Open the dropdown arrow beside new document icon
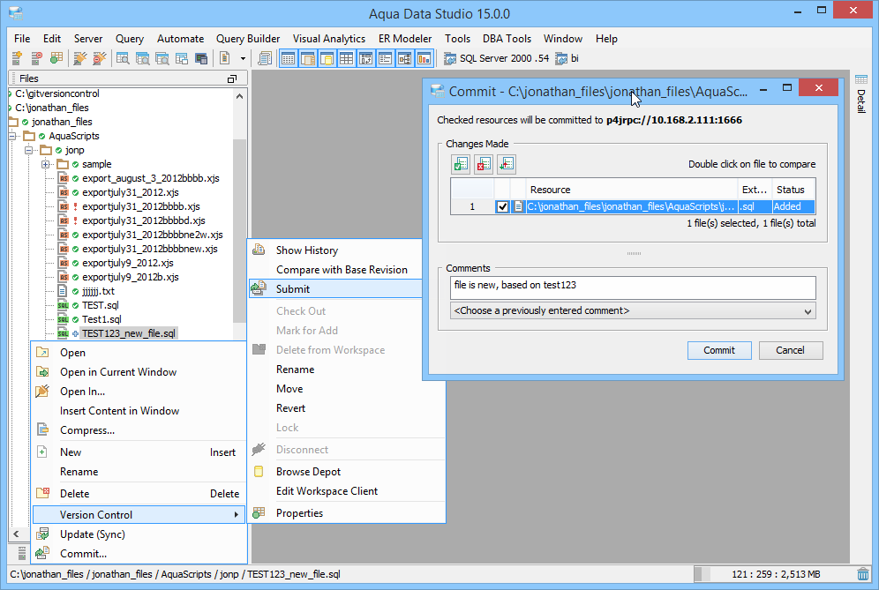 [243, 58]
